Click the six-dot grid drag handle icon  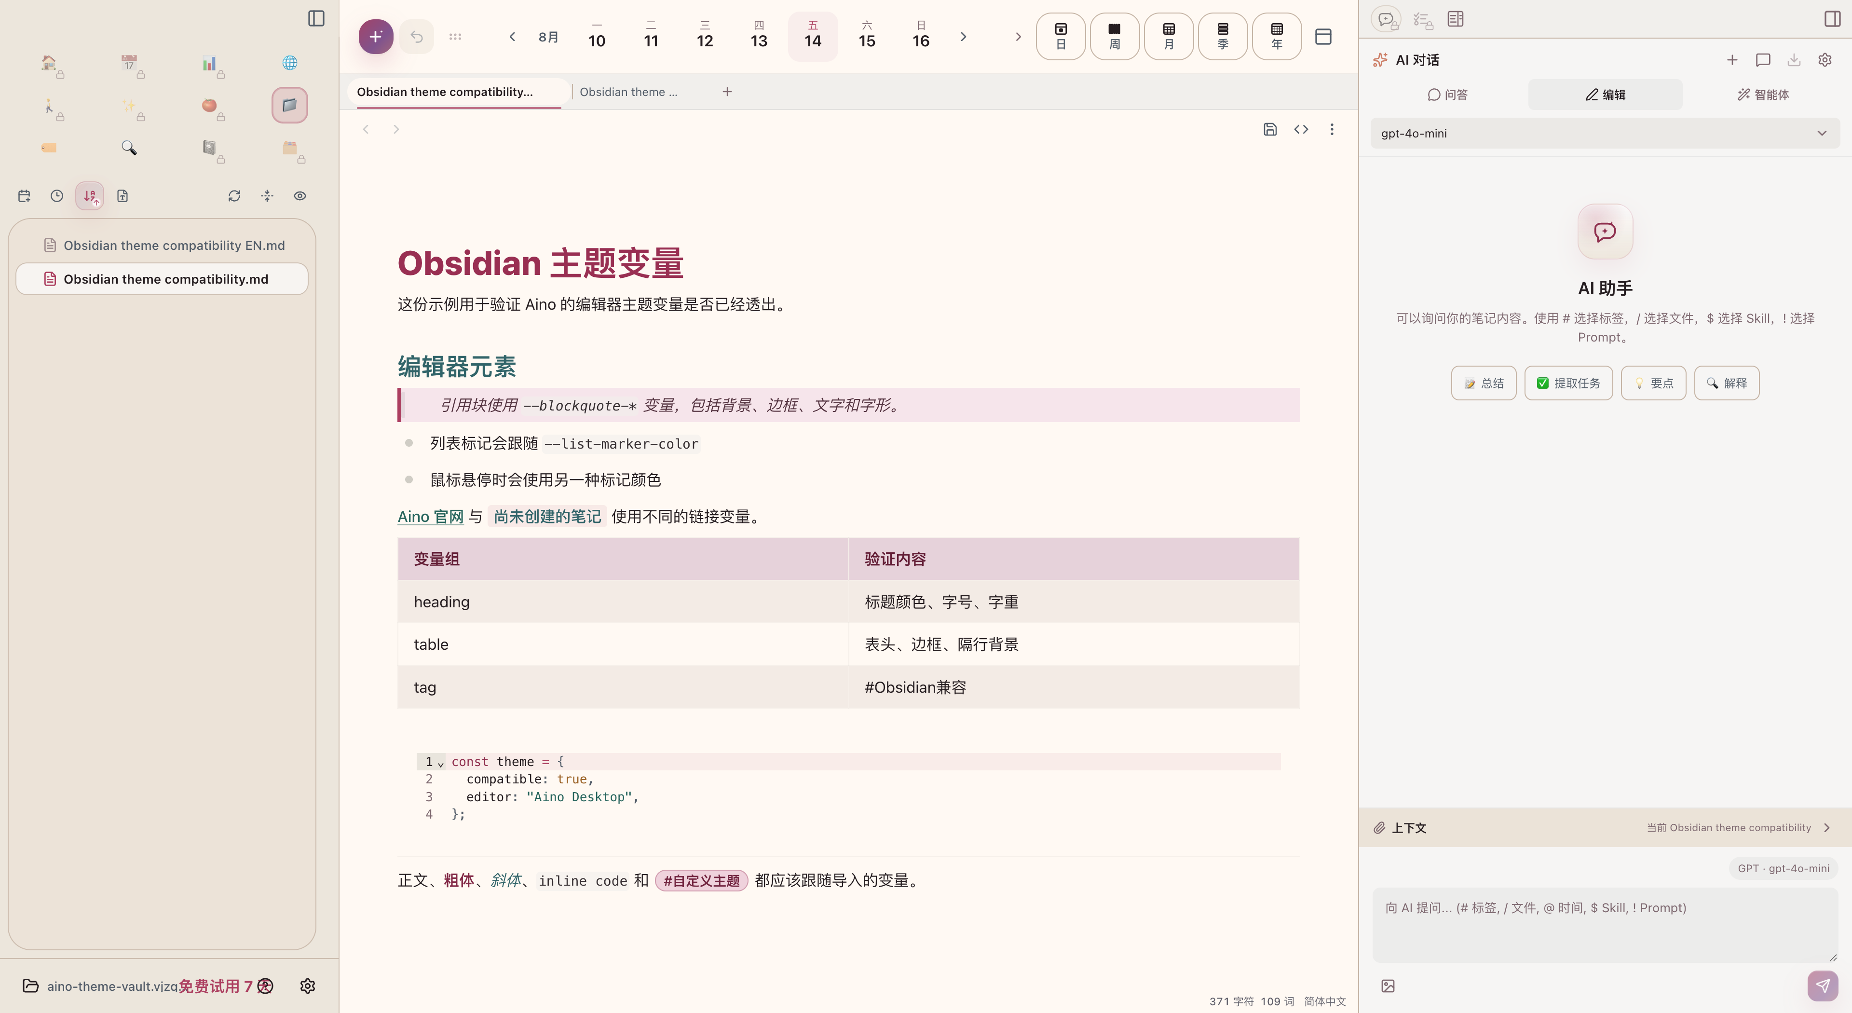point(455,37)
